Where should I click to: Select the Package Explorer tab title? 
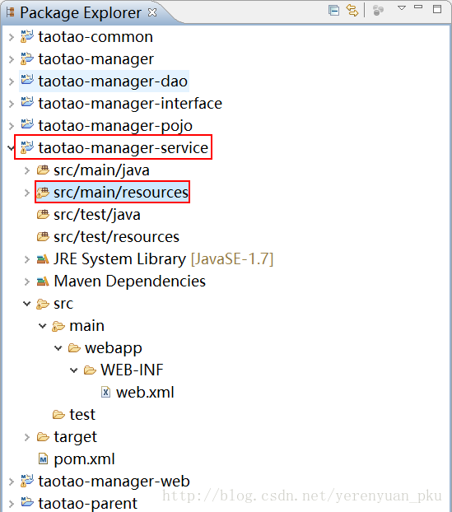pyautogui.click(x=81, y=12)
